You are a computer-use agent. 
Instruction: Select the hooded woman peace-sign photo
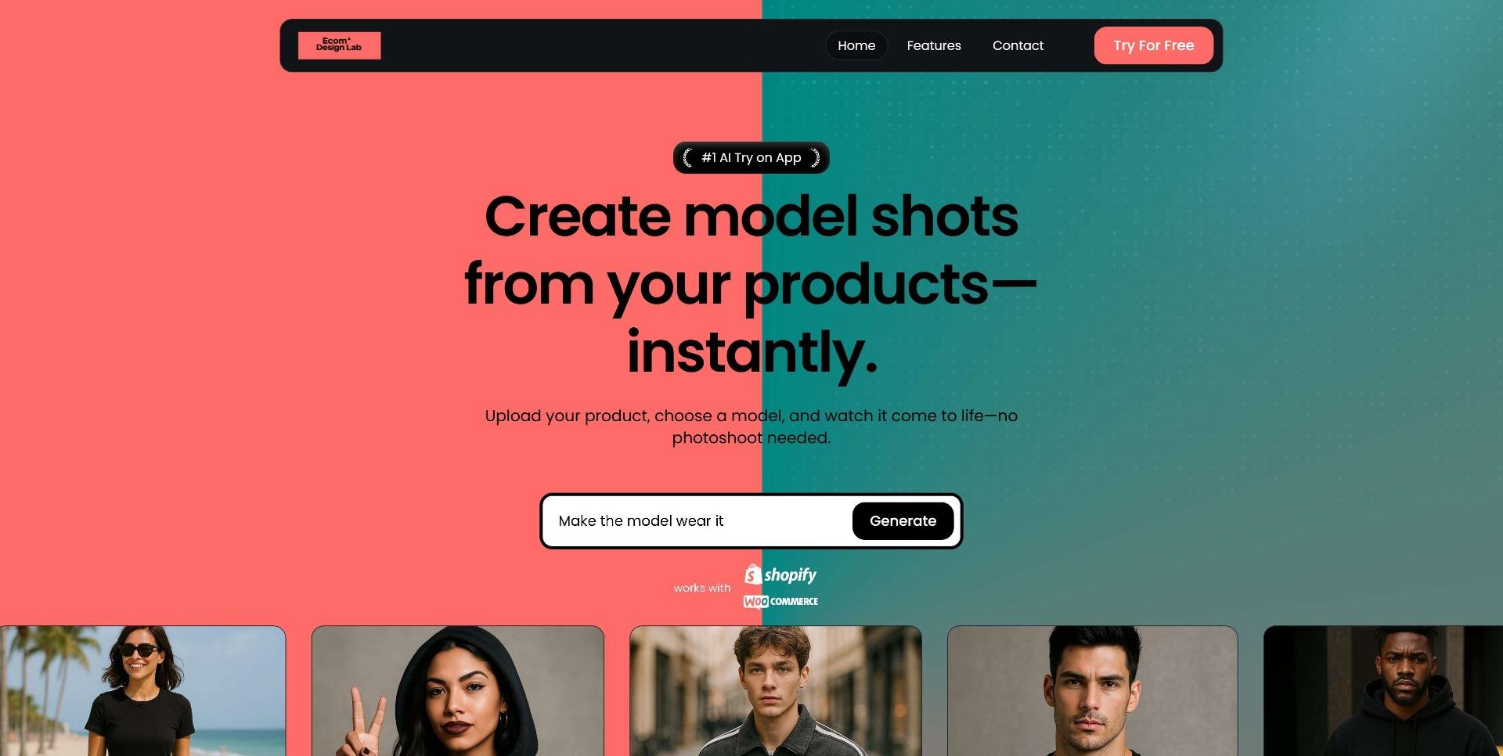point(458,691)
